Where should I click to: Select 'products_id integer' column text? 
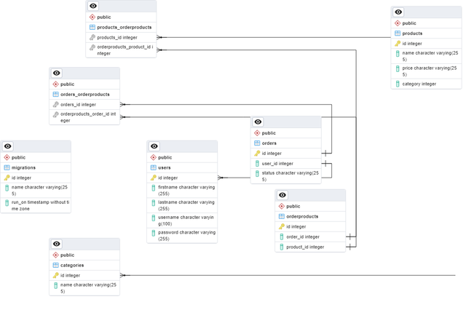pyautogui.click(x=117, y=38)
